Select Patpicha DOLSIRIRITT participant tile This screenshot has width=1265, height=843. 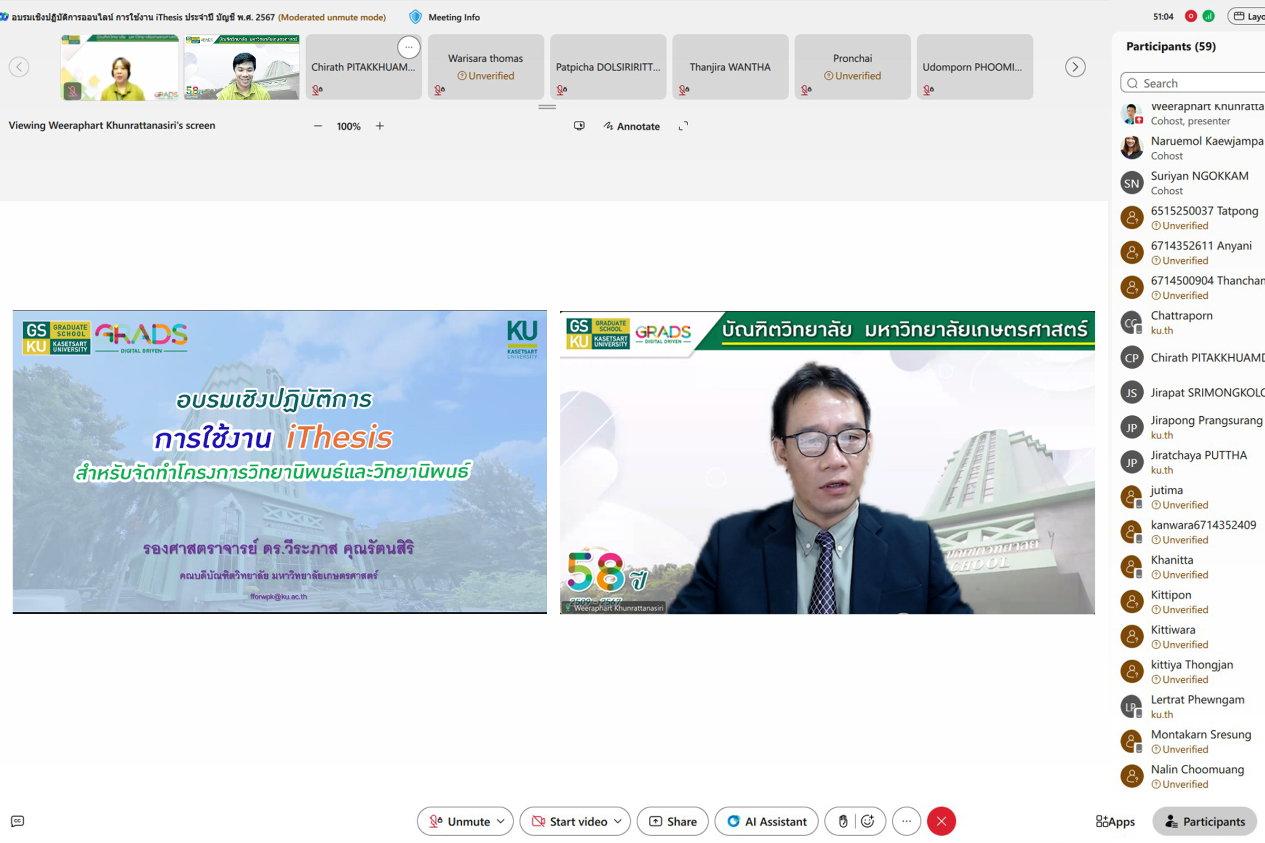(x=608, y=67)
